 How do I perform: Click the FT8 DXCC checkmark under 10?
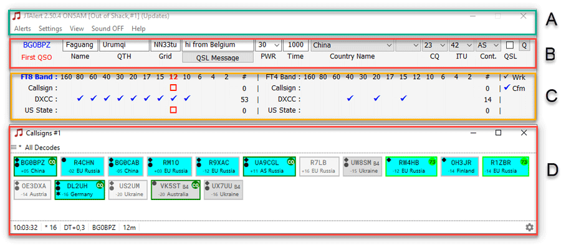click(x=187, y=98)
